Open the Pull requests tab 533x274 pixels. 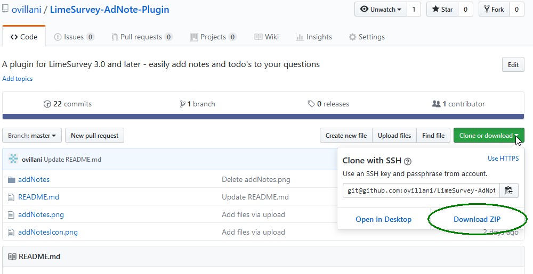[x=141, y=37]
